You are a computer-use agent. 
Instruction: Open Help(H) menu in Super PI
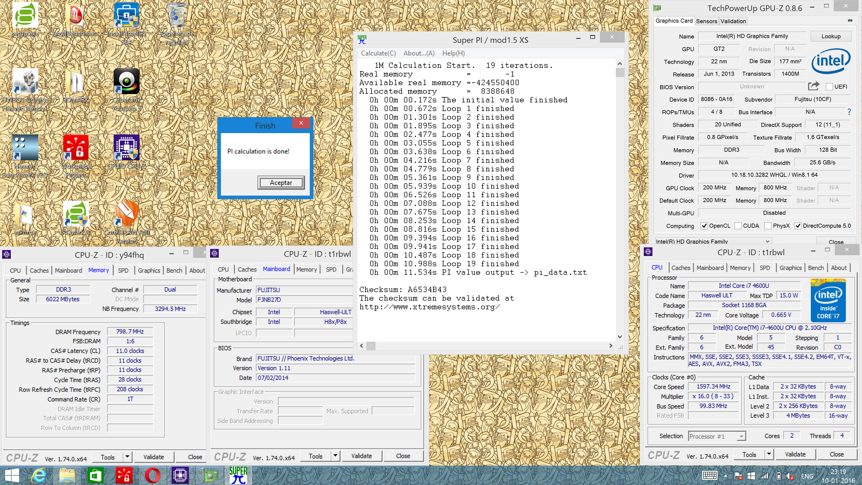click(x=453, y=53)
